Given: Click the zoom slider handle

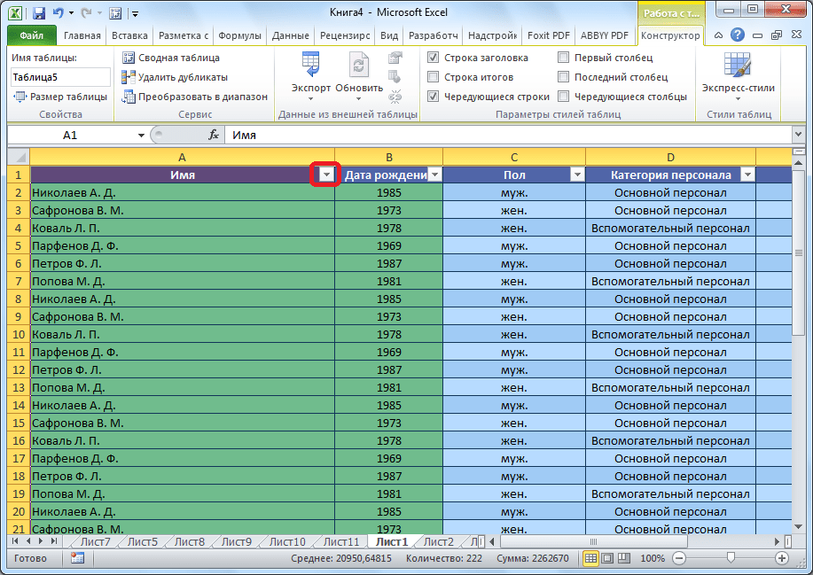Looking at the screenshot, I should click(x=730, y=559).
